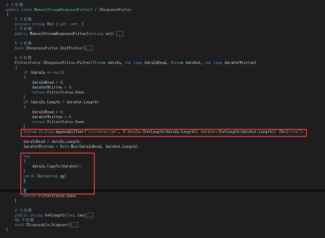Click 'return FilterStatus.Done;' after the catch block
Viewport: 325px width, 238px height.
pos(50,196)
